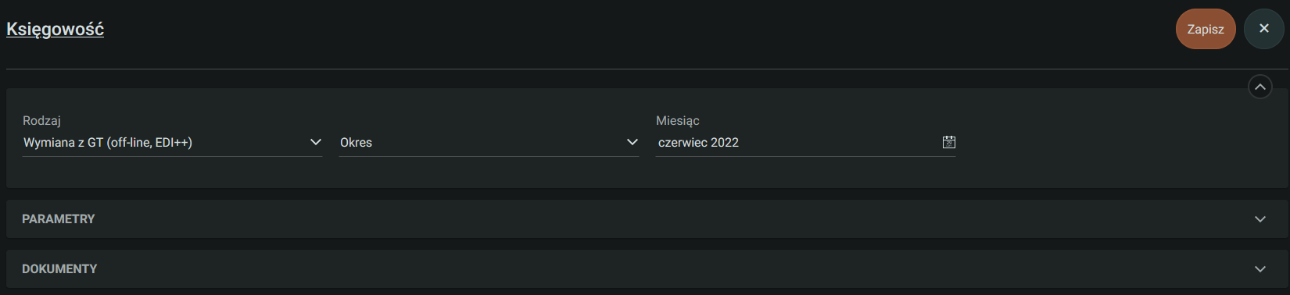The height and width of the screenshot is (295, 1290).
Task: Follow the Księgowość heading link
Action: (x=55, y=29)
